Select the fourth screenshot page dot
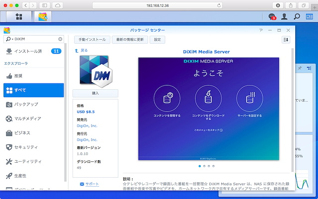318x199 pixels. click(x=213, y=166)
